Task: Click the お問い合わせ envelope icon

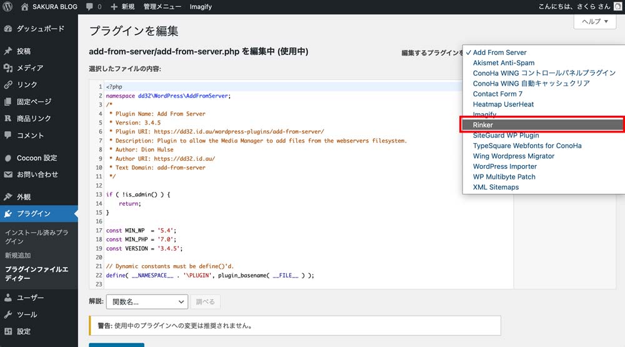Action: [8, 174]
